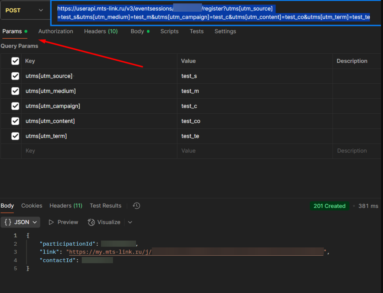The height and width of the screenshot is (293, 383).
Task: Open the JSON format dropdown
Action: [21, 222]
